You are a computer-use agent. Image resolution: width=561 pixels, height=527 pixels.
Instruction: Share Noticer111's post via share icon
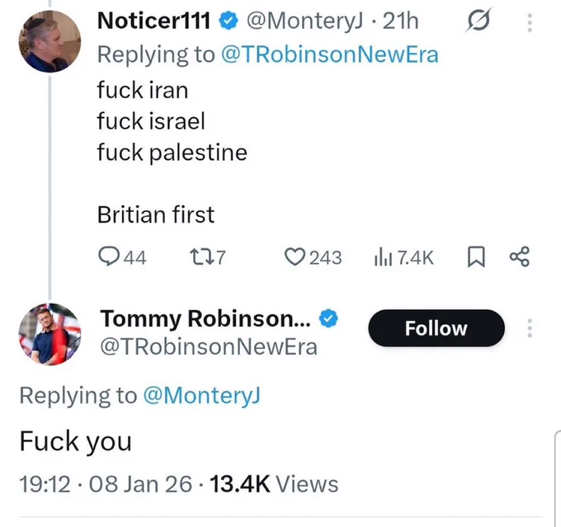519,256
